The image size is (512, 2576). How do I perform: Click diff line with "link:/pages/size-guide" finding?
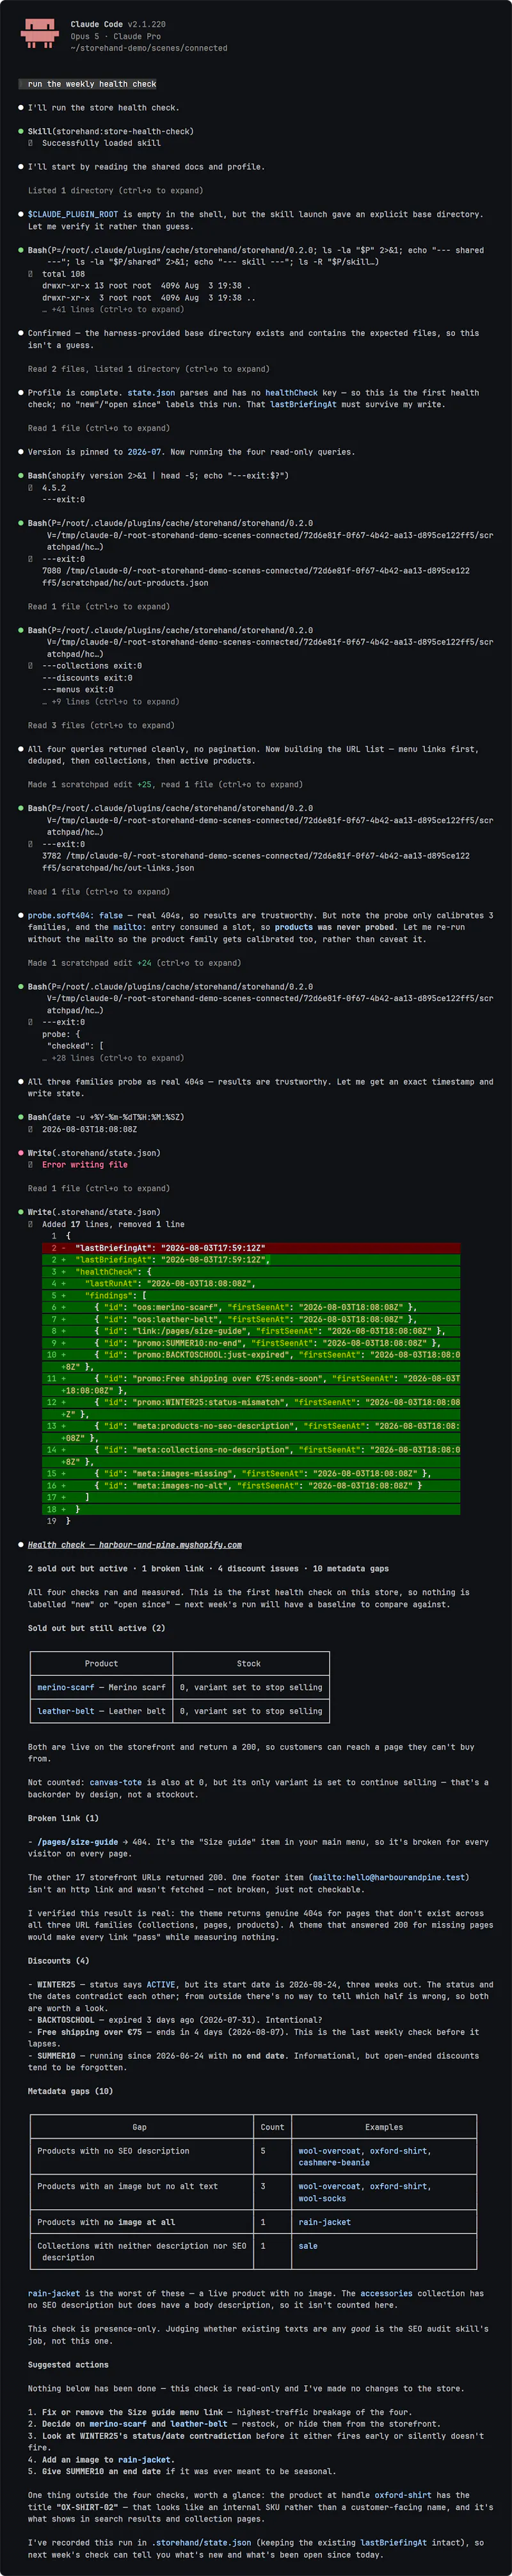tap(251, 1331)
